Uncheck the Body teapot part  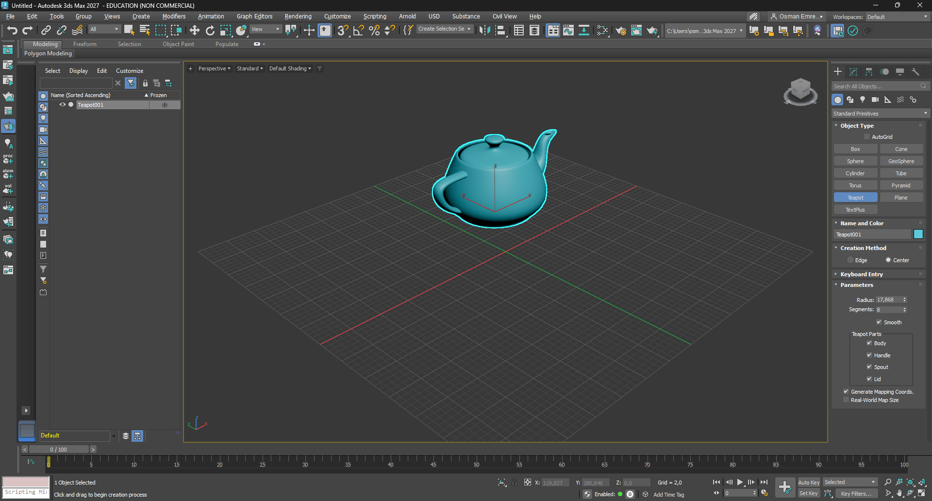869,343
